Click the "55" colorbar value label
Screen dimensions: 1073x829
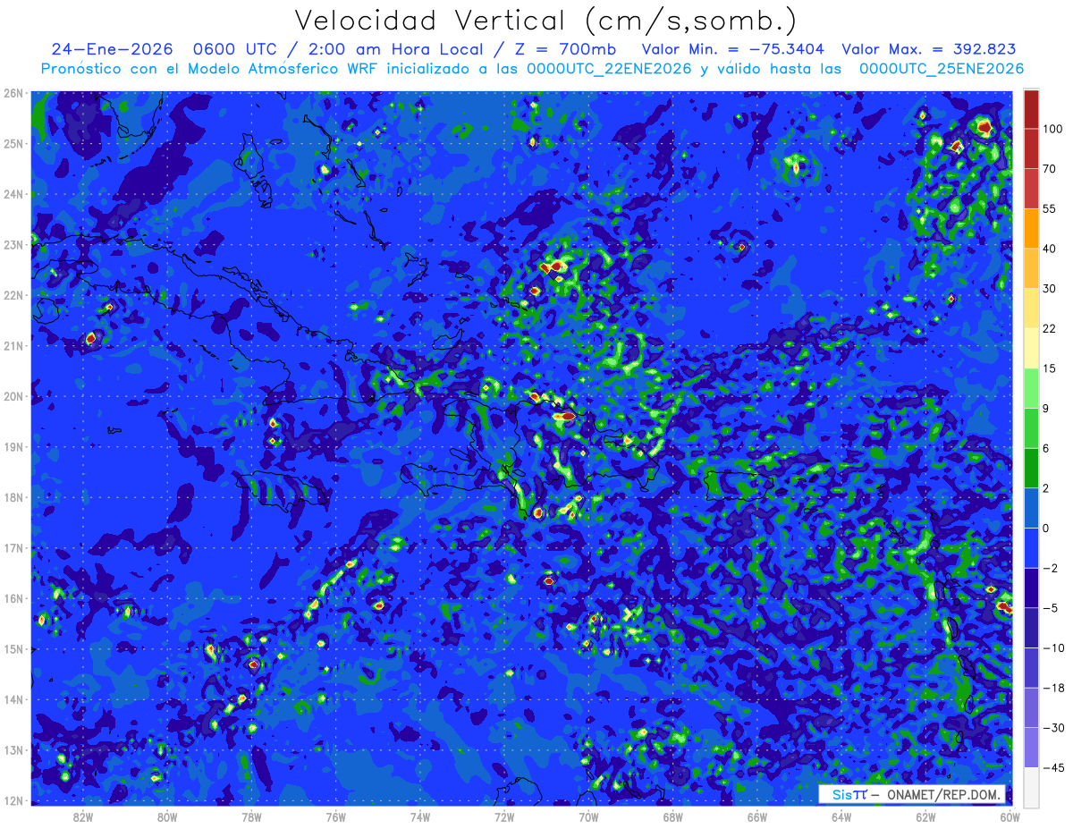(x=1049, y=208)
